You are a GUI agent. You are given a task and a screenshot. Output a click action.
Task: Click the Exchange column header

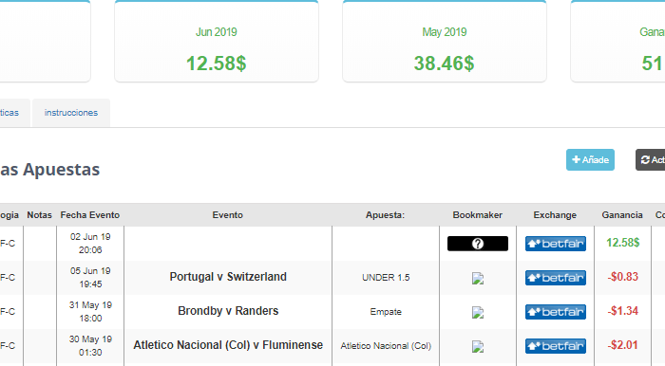[555, 215]
